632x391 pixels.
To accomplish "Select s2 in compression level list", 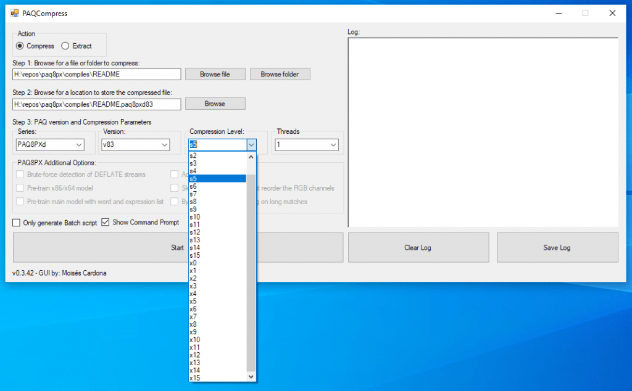I will click(x=218, y=156).
